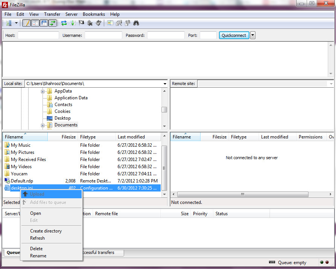
Task: Toggle the message log display
Action: 27,23
